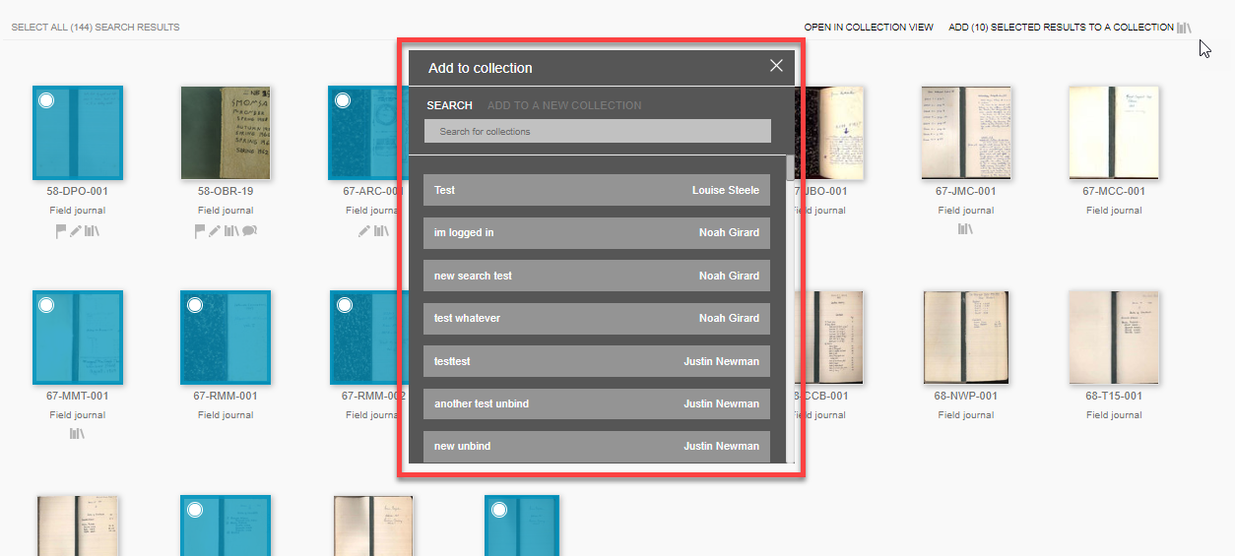
Task: Open the comments bubble icon under 58-OBR-19
Action: (250, 231)
